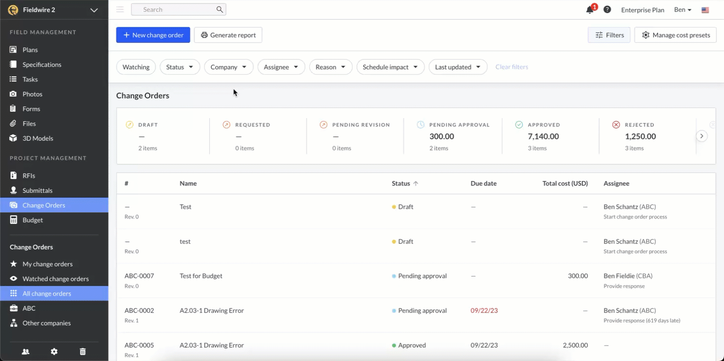Open the help question mark icon
Image resolution: width=724 pixels, height=361 pixels.
[607, 9]
